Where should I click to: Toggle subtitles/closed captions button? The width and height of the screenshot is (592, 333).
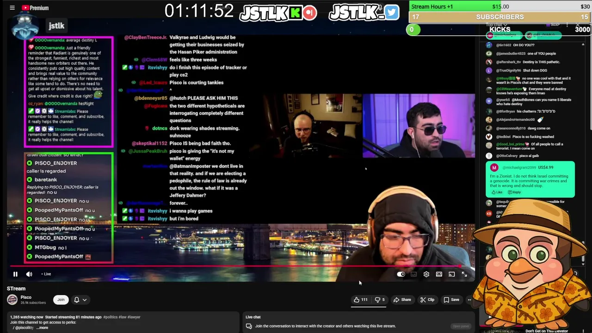click(x=413, y=274)
